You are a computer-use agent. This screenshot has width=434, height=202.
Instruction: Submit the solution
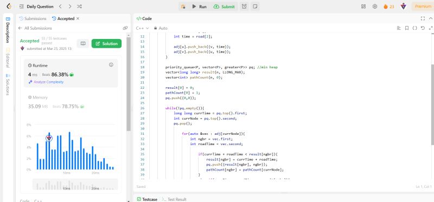click(x=224, y=6)
